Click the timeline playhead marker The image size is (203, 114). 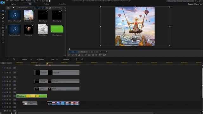click(x=47, y=63)
